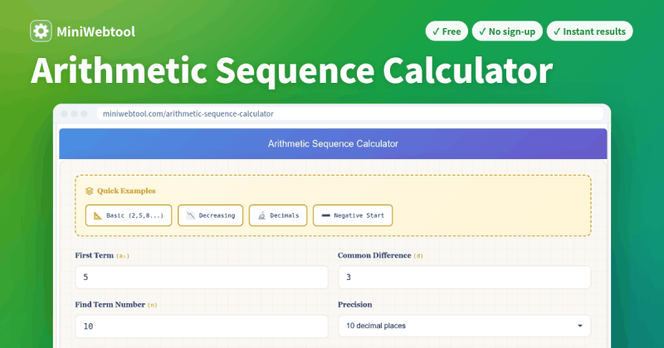Click the microscope icon on Decimals button
The height and width of the screenshot is (348, 664).
[x=261, y=215]
